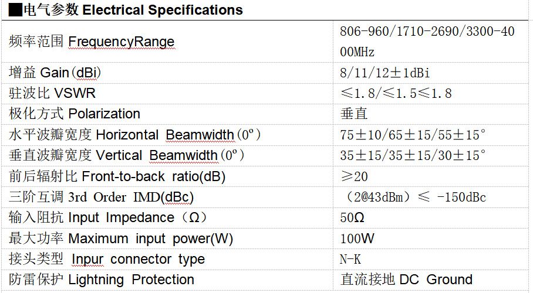
Task: Select the ≤1.8/≤1.5≤1.8 VSWR value
Action: pyautogui.click(x=396, y=93)
